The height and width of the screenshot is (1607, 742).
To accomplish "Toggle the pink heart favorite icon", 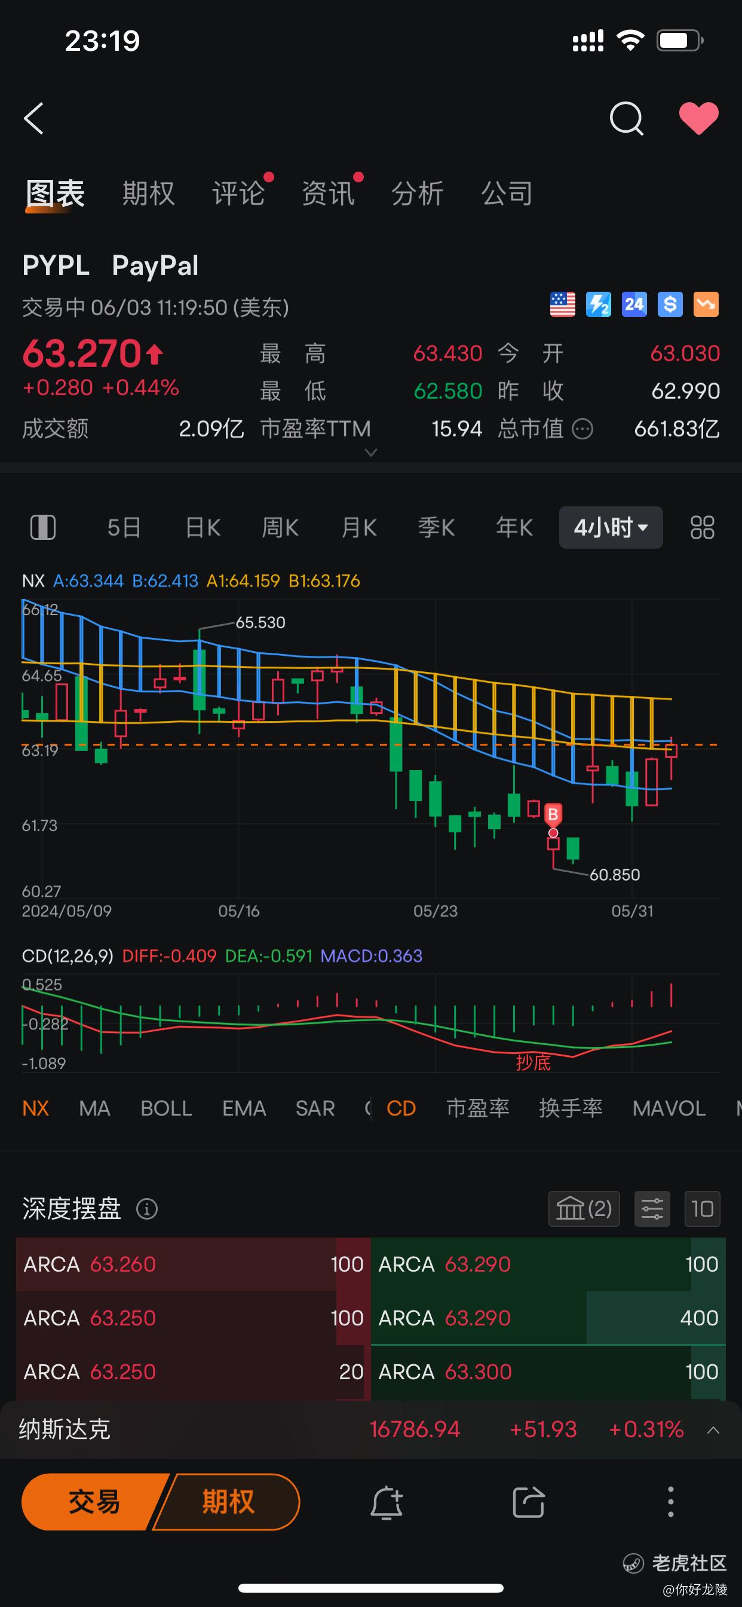I will (698, 118).
